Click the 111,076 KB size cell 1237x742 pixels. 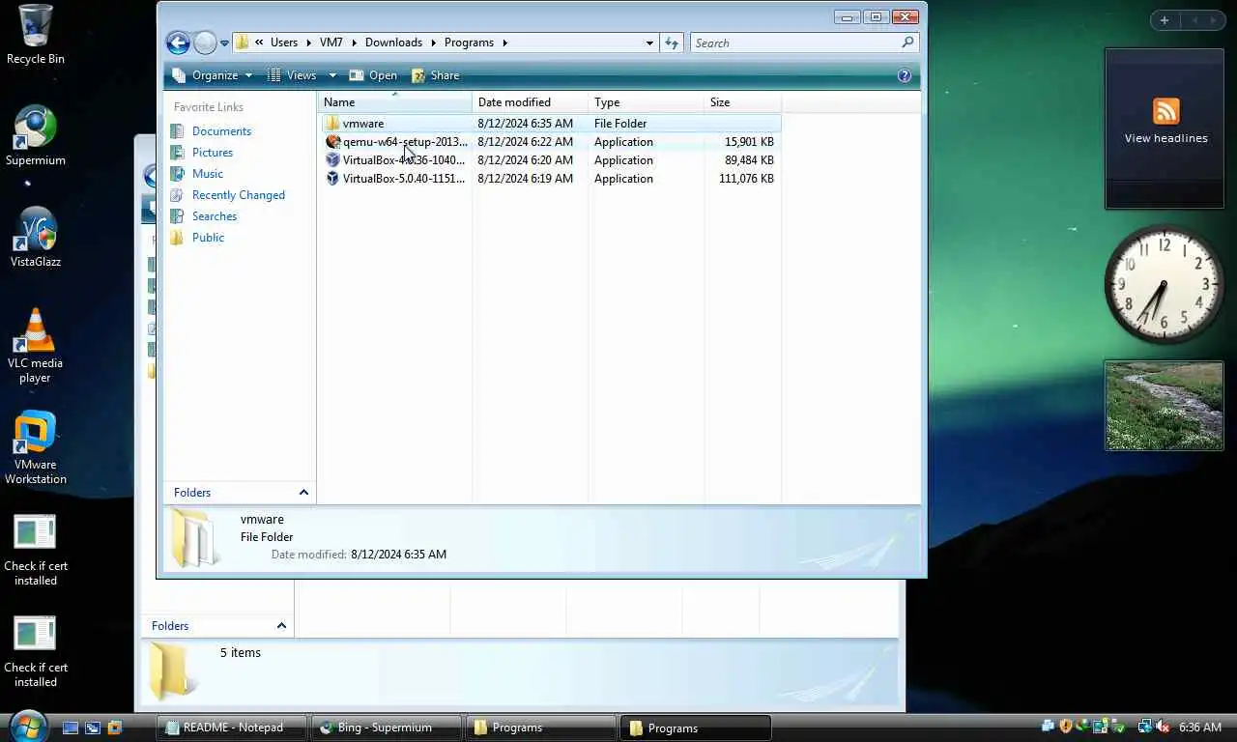pyautogui.click(x=746, y=179)
